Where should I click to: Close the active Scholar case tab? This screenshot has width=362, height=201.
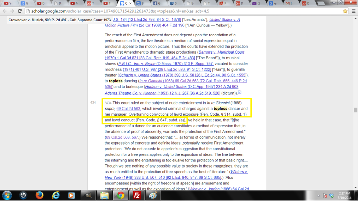point(130,3)
